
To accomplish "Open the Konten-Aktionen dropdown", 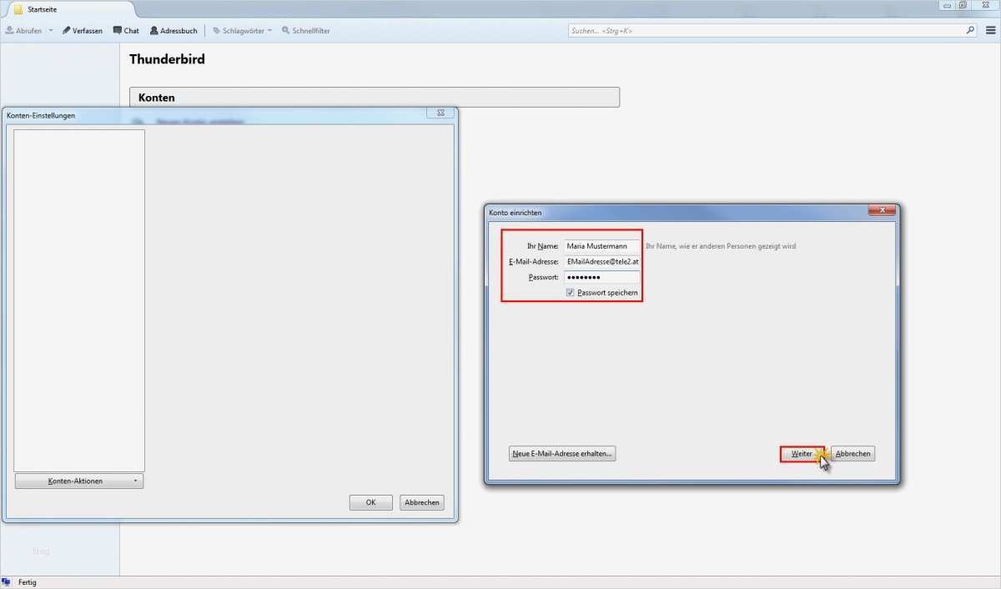I will pos(79,481).
